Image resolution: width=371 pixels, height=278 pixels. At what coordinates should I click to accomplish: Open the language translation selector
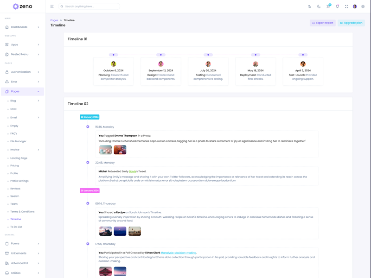309,6
